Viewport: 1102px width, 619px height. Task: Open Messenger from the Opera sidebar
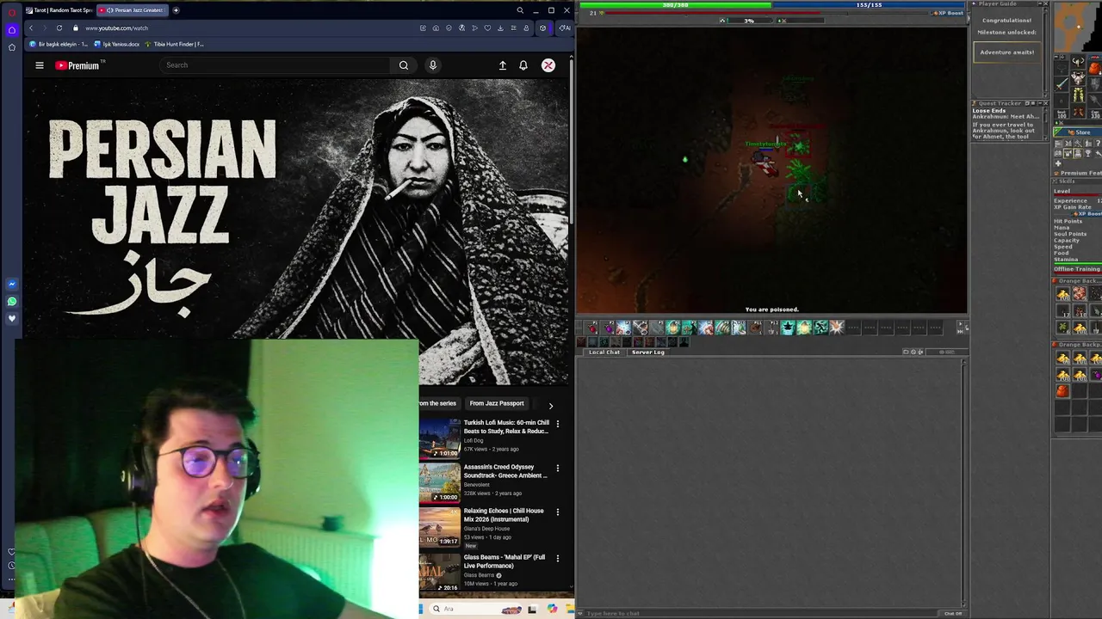coord(12,285)
